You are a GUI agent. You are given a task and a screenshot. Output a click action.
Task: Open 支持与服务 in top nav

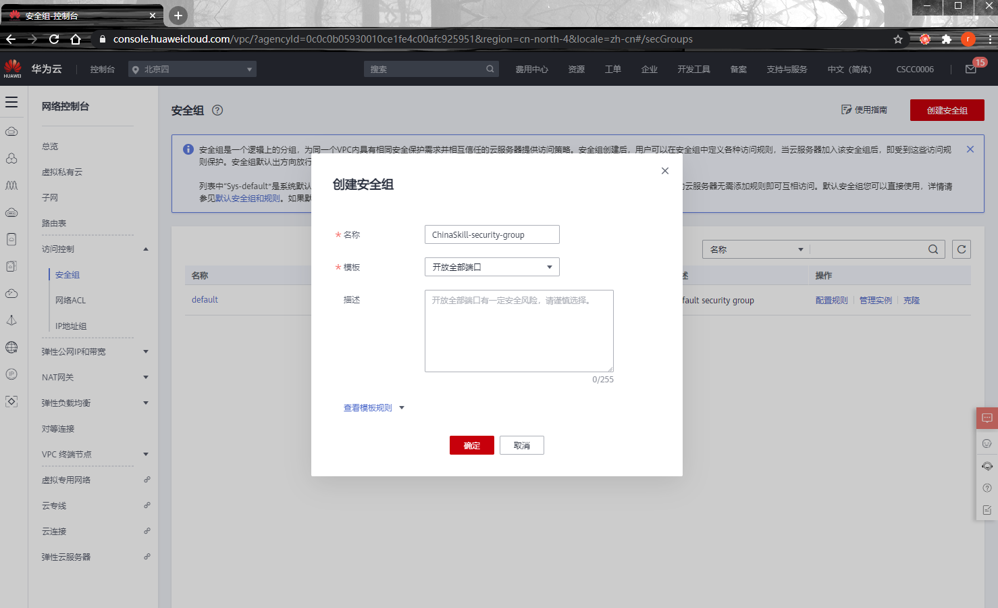[787, 69]
